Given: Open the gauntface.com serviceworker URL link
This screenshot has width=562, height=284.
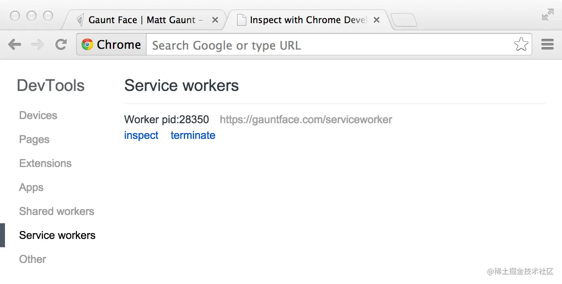Looking at the screenshot, I should (306, 119).
